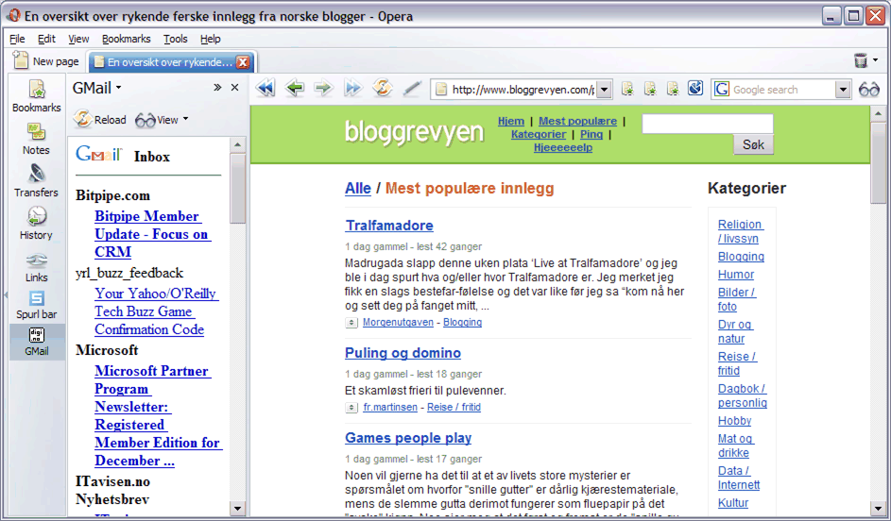Close the 'En oversikt over rykende' tab
This screenshot has width=891, height=521.
pyautogui.click(x=243, y=62)
